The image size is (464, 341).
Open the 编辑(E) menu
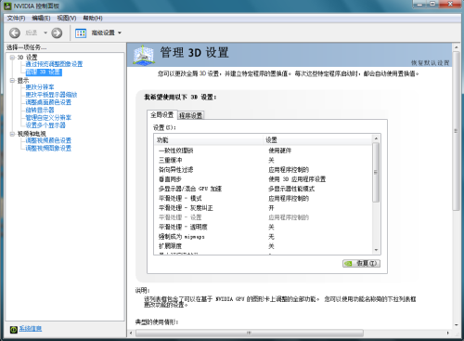click(x=41, y=18)
